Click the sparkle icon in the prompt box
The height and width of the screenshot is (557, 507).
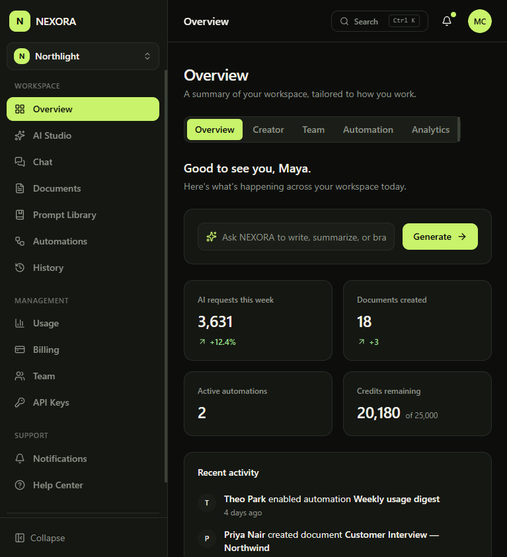(x=212, y=237)
